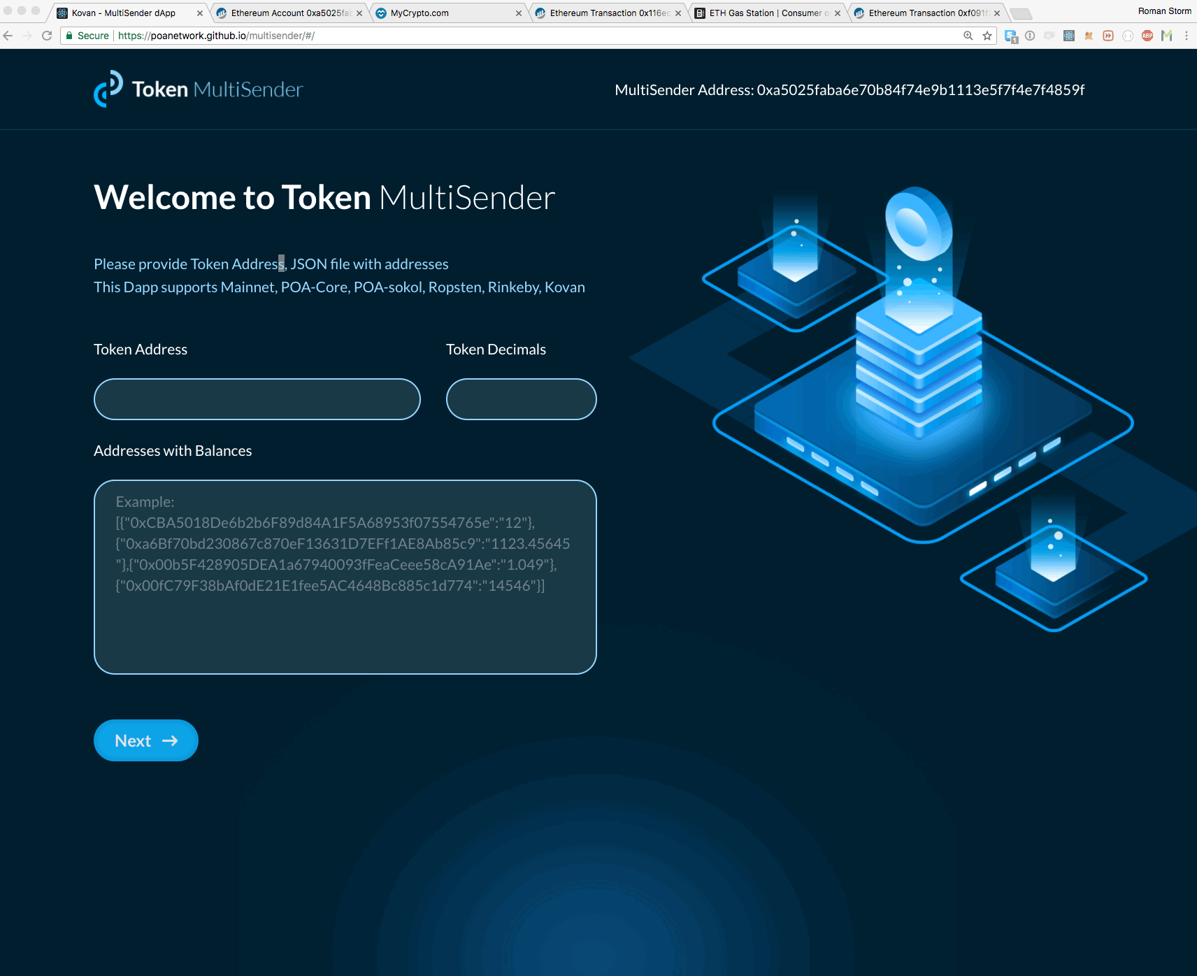The width and height of the screenshot is (1197, 976).
Task: Open the React Developer Tools extension
Action: [1069, 36]
